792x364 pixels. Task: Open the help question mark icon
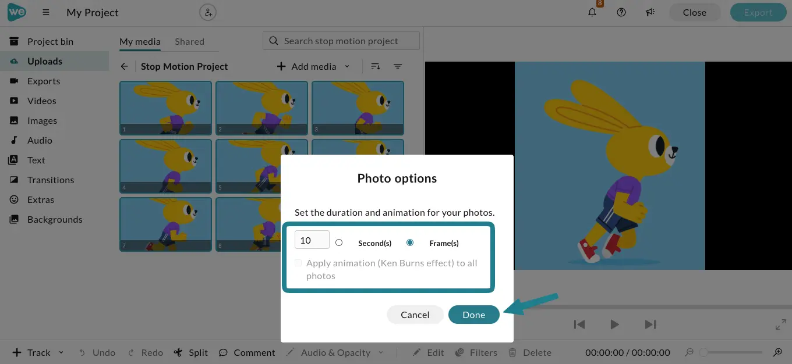click(621, 12)
